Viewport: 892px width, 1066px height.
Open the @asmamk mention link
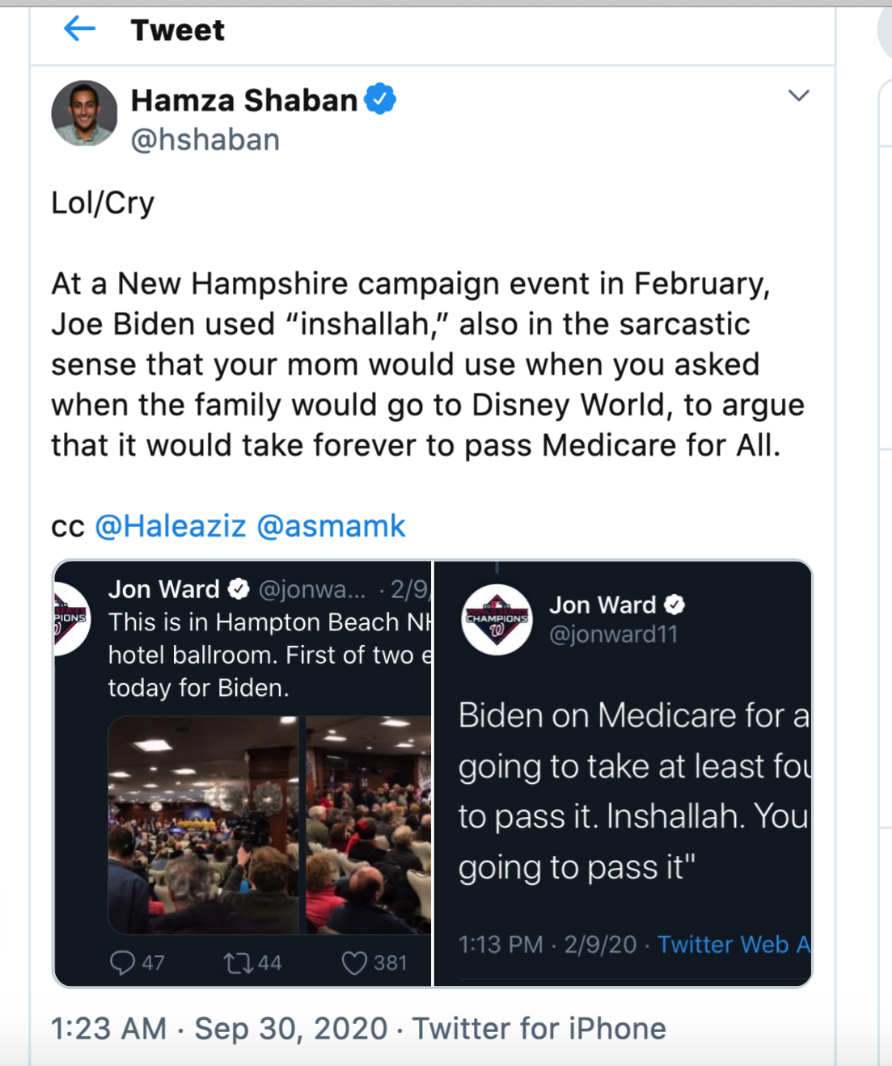pos(331,526)
